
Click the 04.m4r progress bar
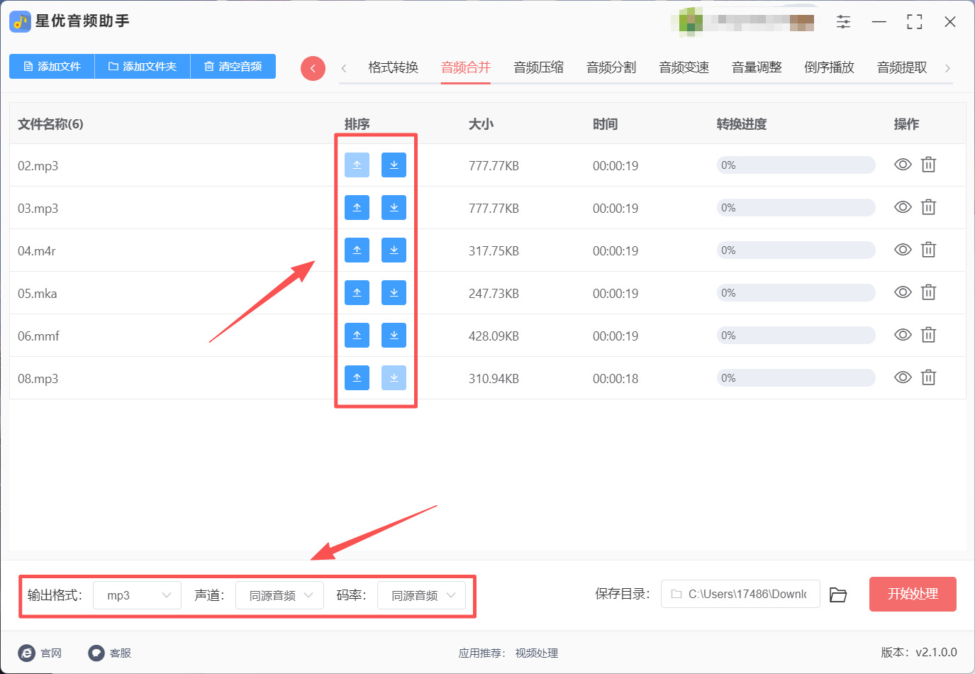(x=796, y=250)
